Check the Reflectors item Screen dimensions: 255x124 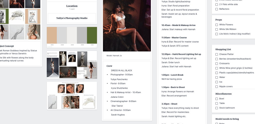coord(217,9)
